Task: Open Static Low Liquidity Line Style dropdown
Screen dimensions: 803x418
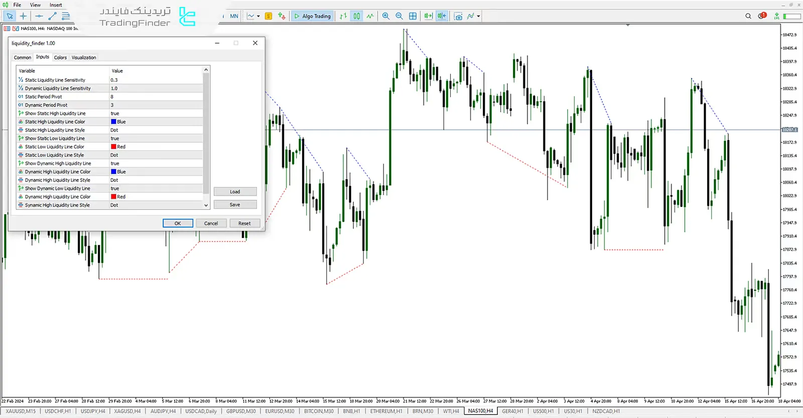Action: [156, 155]
